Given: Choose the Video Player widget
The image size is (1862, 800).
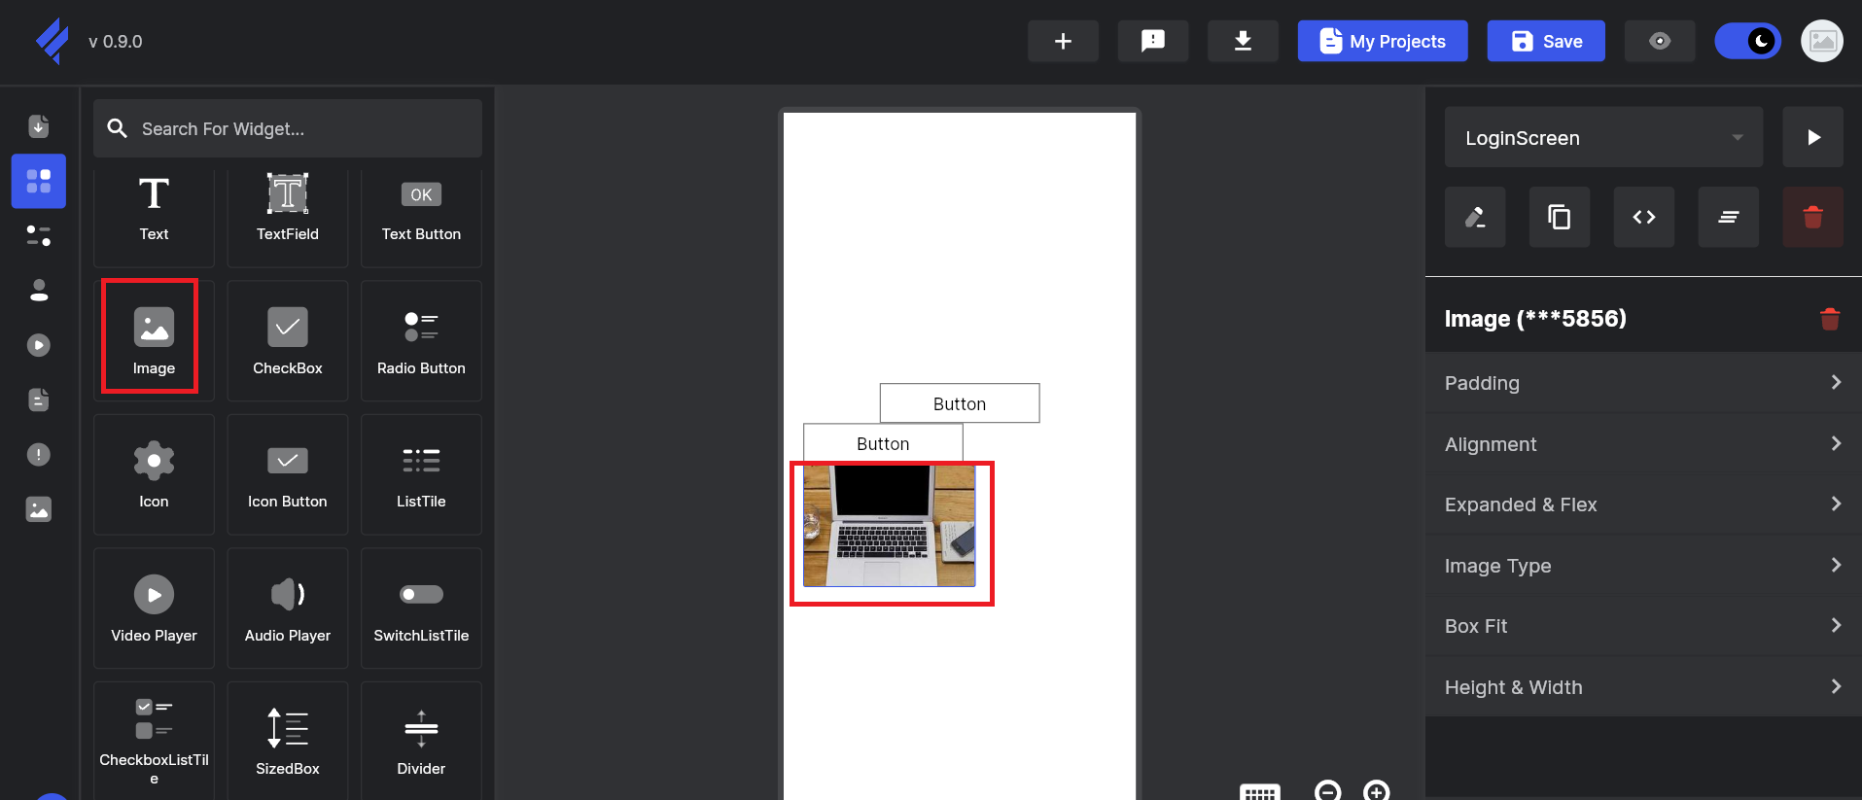Looking at the screenshot, I should [154, 609].
